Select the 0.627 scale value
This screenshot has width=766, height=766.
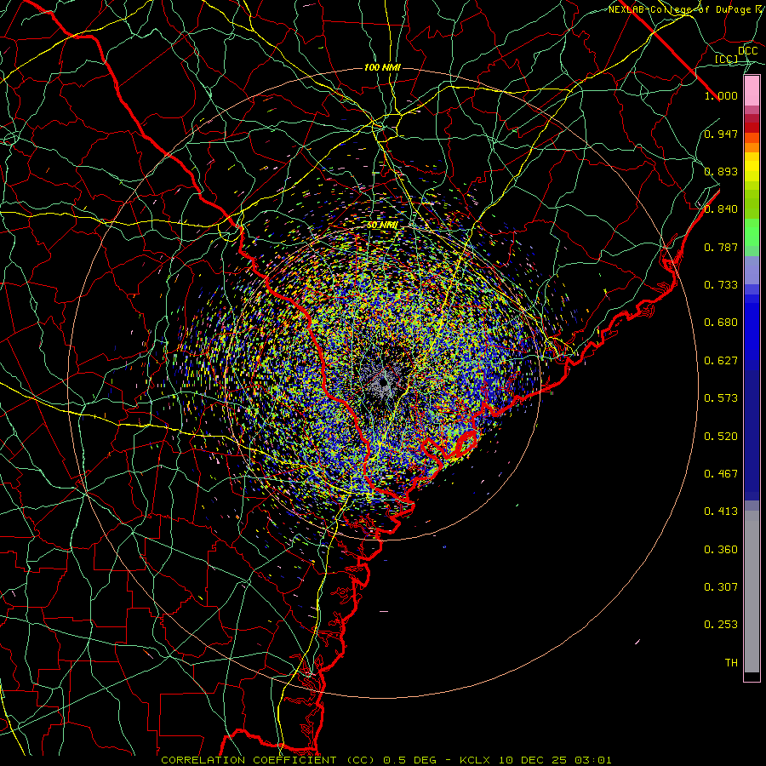tap(721, 361)
